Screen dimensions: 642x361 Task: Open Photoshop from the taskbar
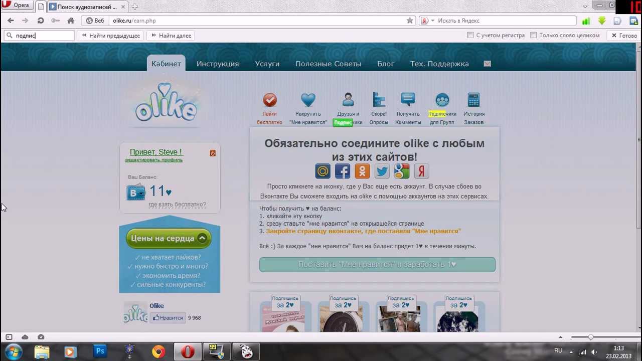click(x=100, y=351)
